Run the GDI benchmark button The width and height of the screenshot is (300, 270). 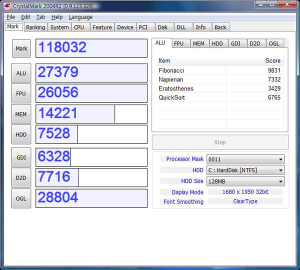click(21, 157)
